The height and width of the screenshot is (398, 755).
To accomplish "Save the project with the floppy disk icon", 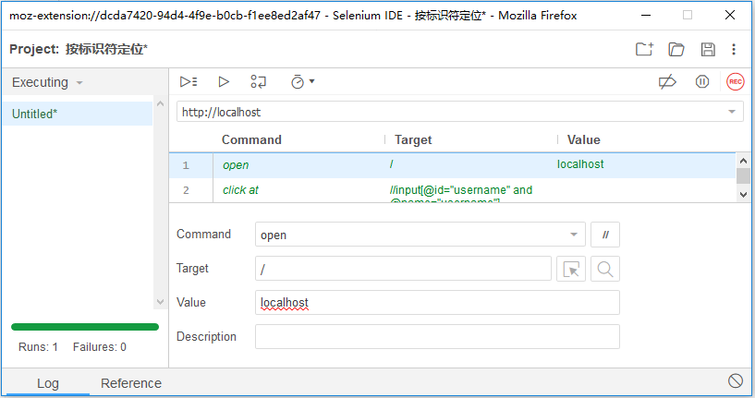I will tap(708, 49).
